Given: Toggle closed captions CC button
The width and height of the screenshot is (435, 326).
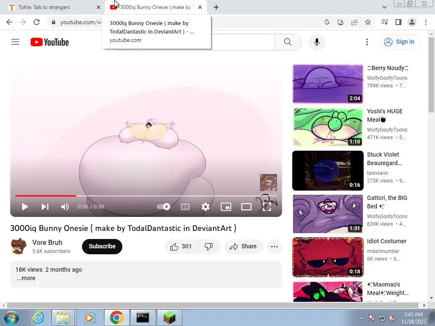Looking at the screenshot, I should pyautogui.click(x=185, y=207).
